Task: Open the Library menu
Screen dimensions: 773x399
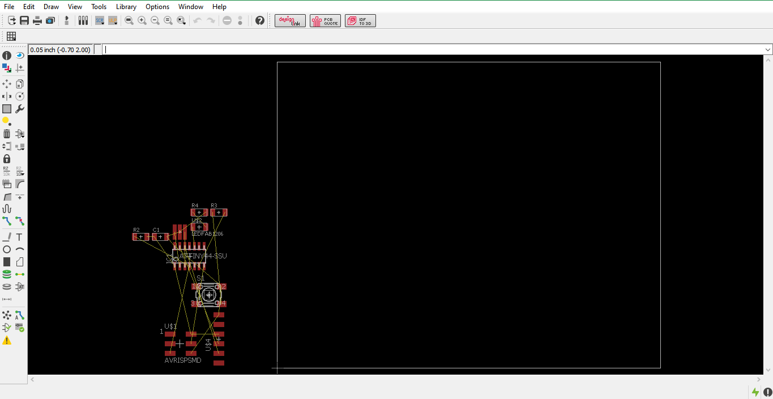Action: 126,7
